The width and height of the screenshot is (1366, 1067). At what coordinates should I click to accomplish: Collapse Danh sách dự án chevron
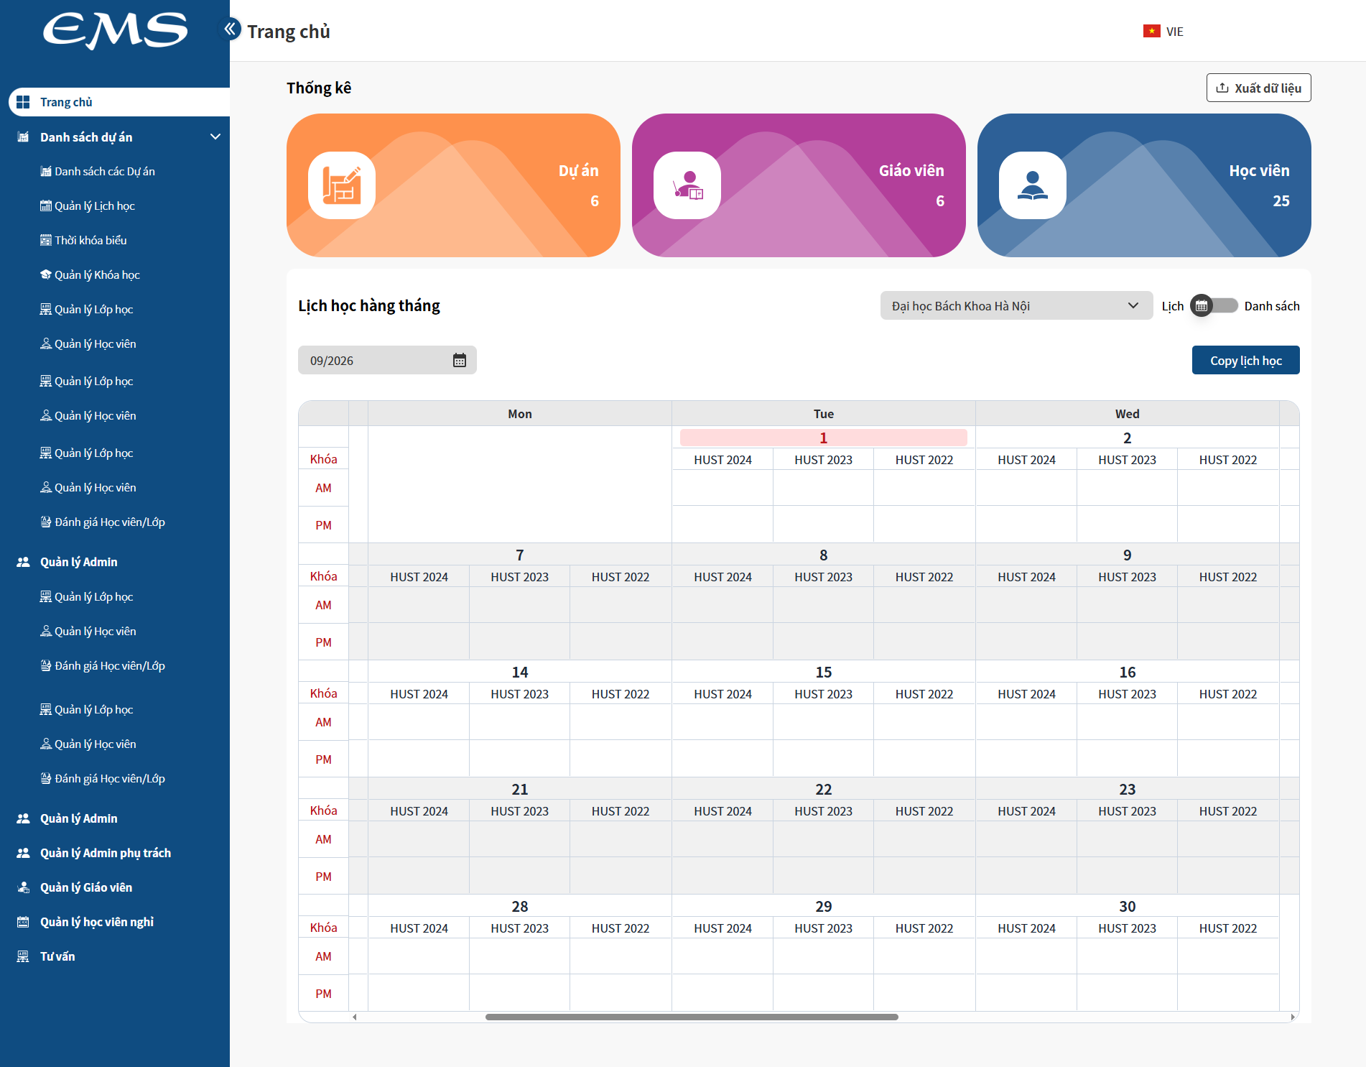[x=215, y=137]
